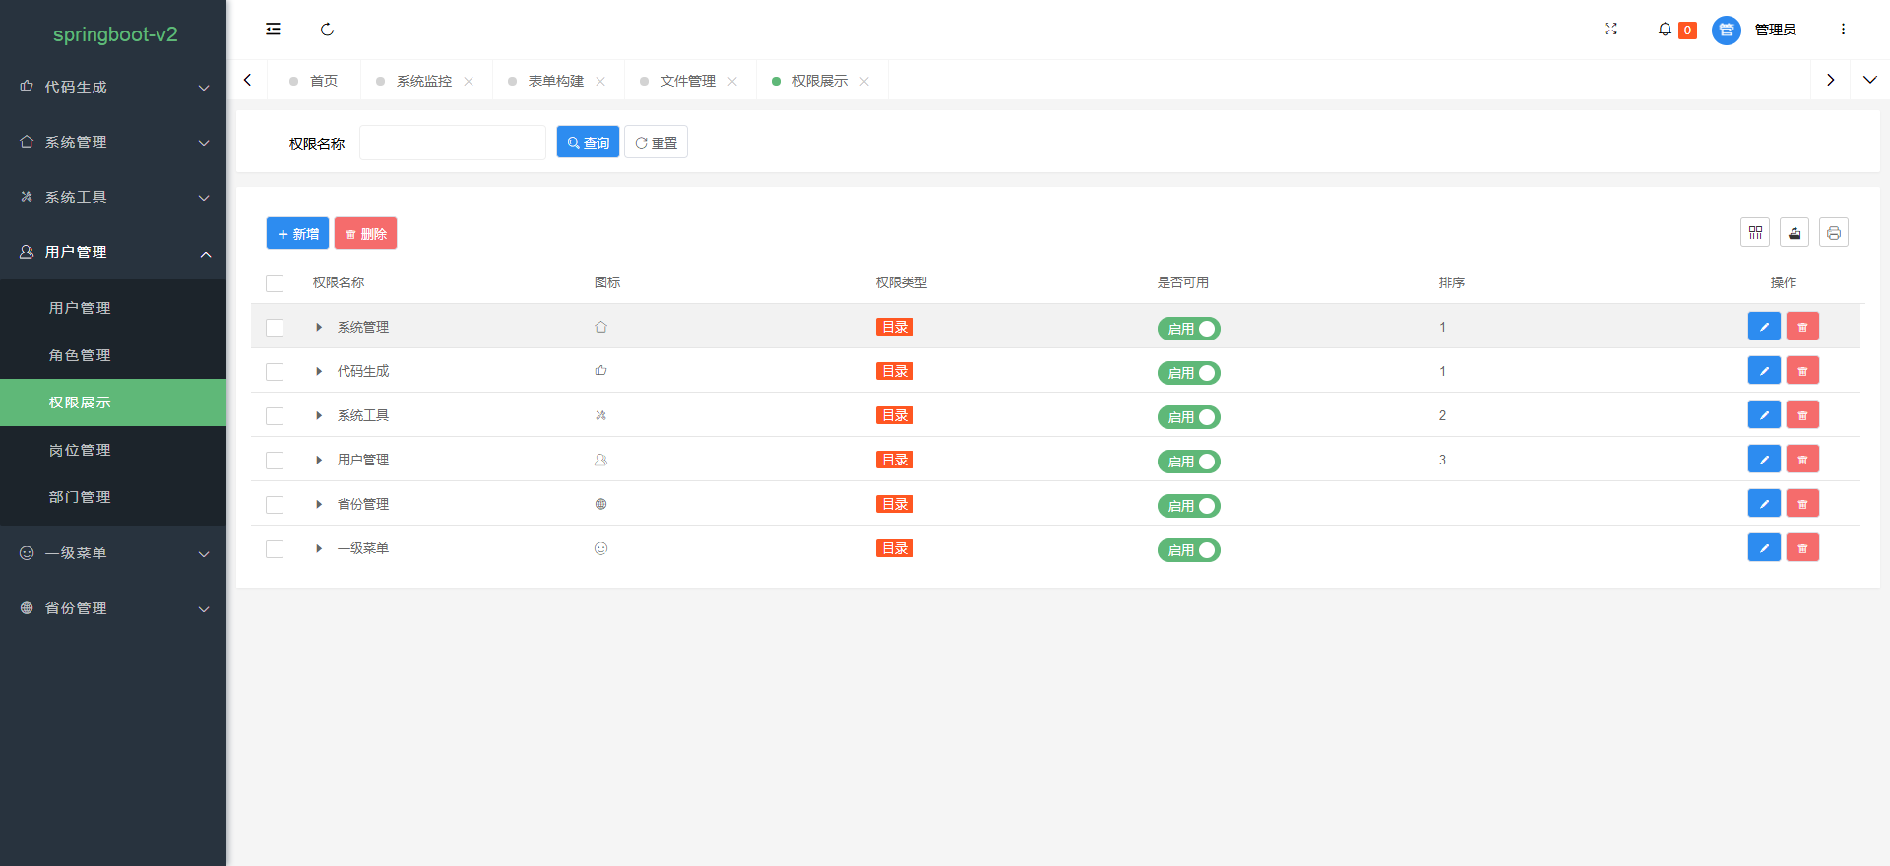1890x866 pixels.
Task: Close the 文件管理 tab
Action: 732,81
